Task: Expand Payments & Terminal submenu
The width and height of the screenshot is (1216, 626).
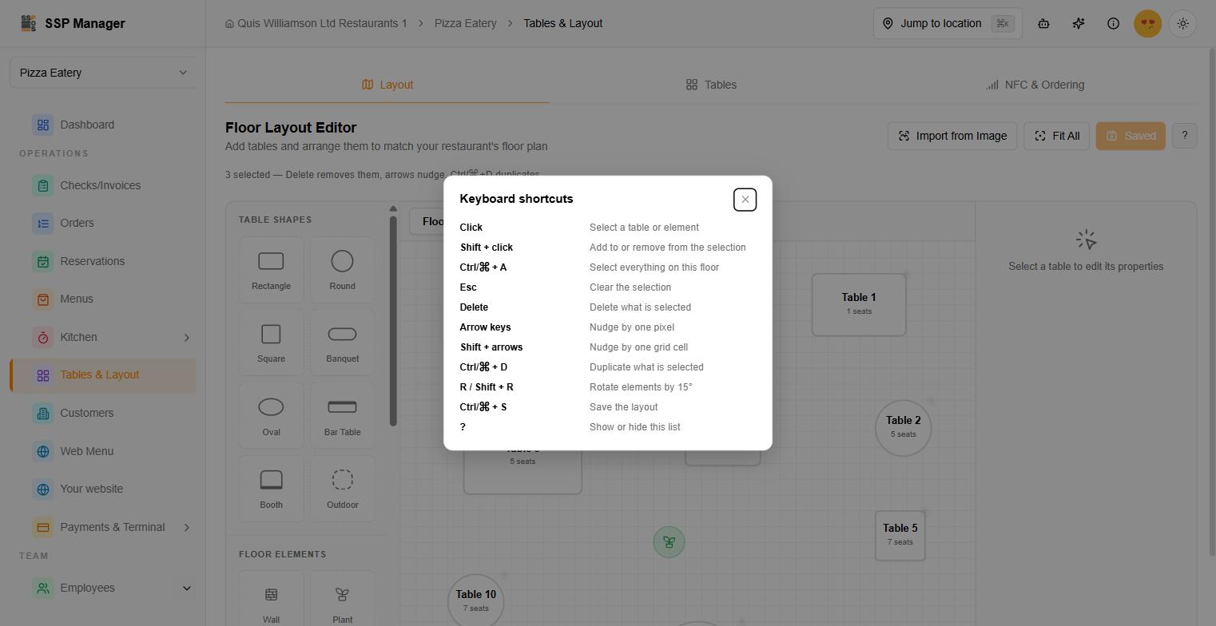Action: [x=187, y=527]
